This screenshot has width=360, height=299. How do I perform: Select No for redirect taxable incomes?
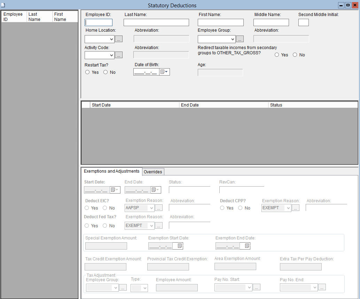click(295, 55)
